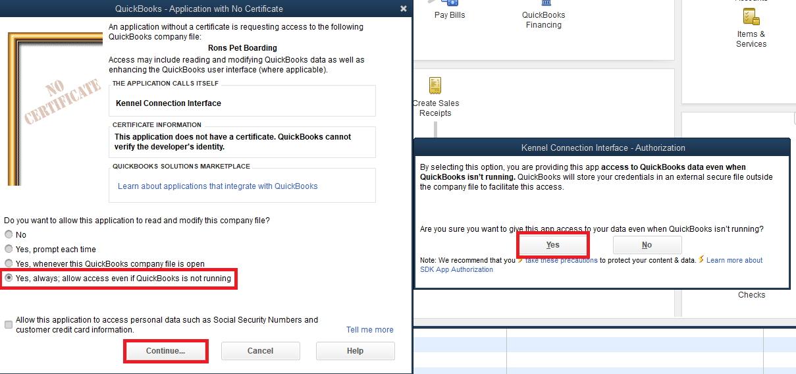Confirm Yes in Authorization dialog
796x374 pixels.
(553, 245)
